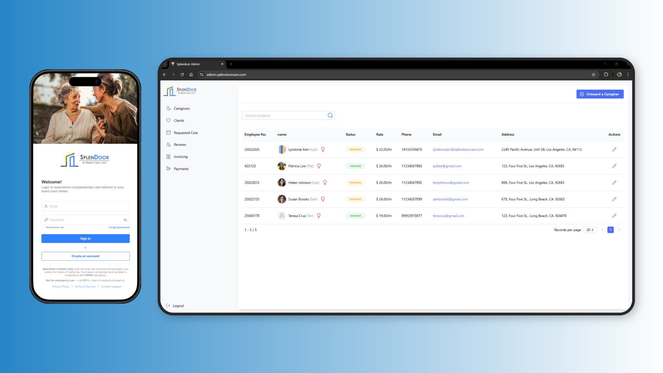Toggle Teresa Cruz's VERIFIED status badge

click(355, 216)
